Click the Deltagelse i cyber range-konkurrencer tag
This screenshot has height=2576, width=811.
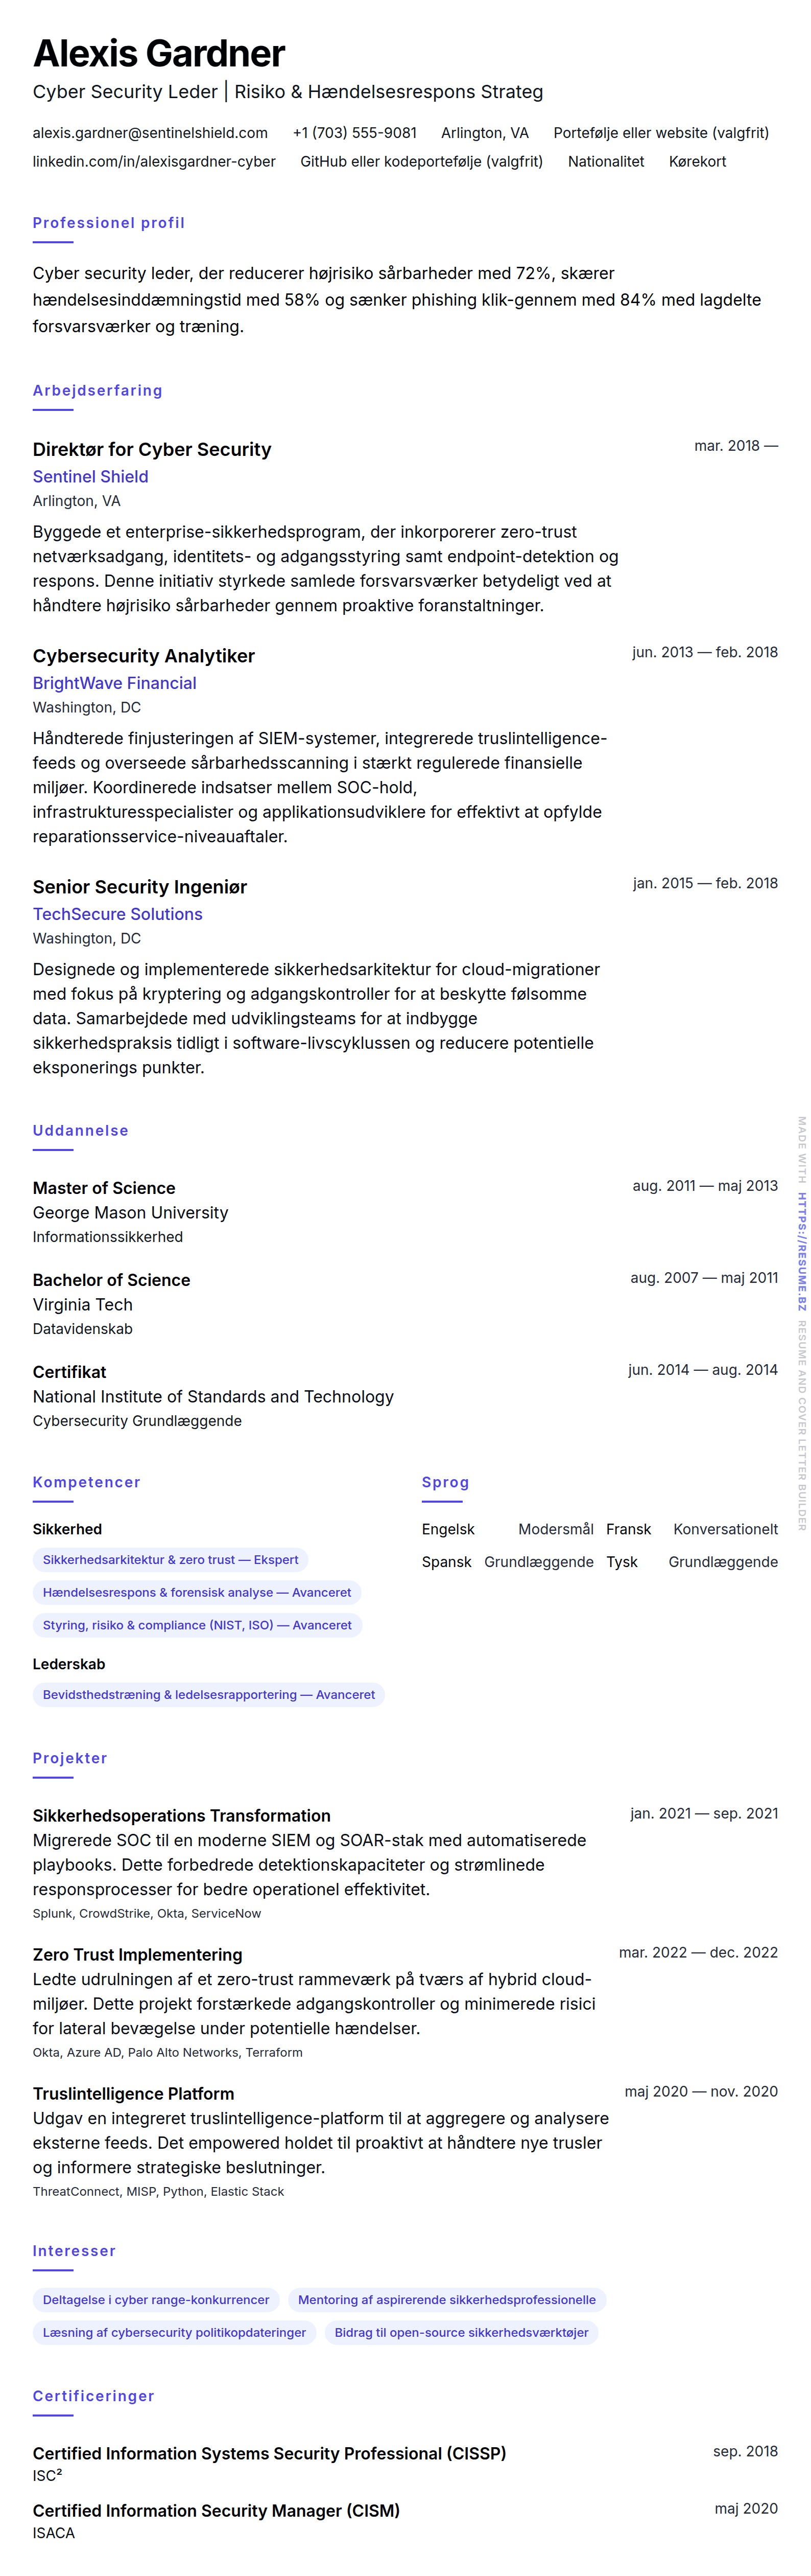(156, 2300)
